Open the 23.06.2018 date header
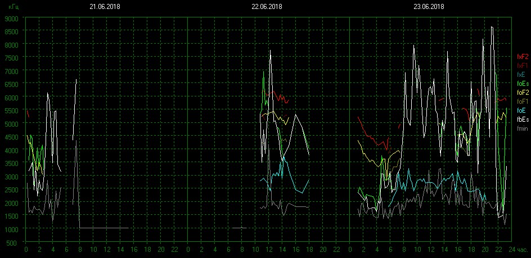Viewport: 531px width, 258px height. (x=429, y=7)
